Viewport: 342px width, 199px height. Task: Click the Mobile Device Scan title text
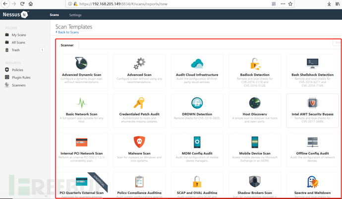pos(255,153)
